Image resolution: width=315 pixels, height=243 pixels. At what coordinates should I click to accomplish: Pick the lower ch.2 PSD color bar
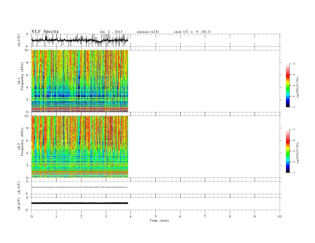click(x=288, y=151)
